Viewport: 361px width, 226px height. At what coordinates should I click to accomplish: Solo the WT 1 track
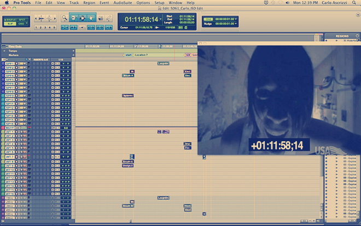point(21,132)
